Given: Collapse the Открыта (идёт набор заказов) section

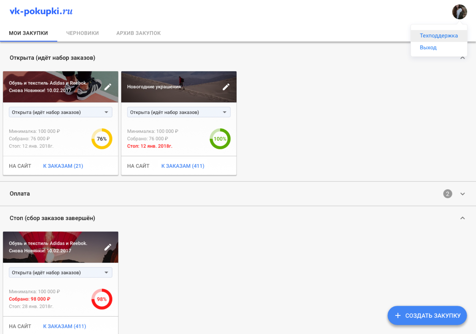Looking at the screenshot, I should click(x=463, y=58).
